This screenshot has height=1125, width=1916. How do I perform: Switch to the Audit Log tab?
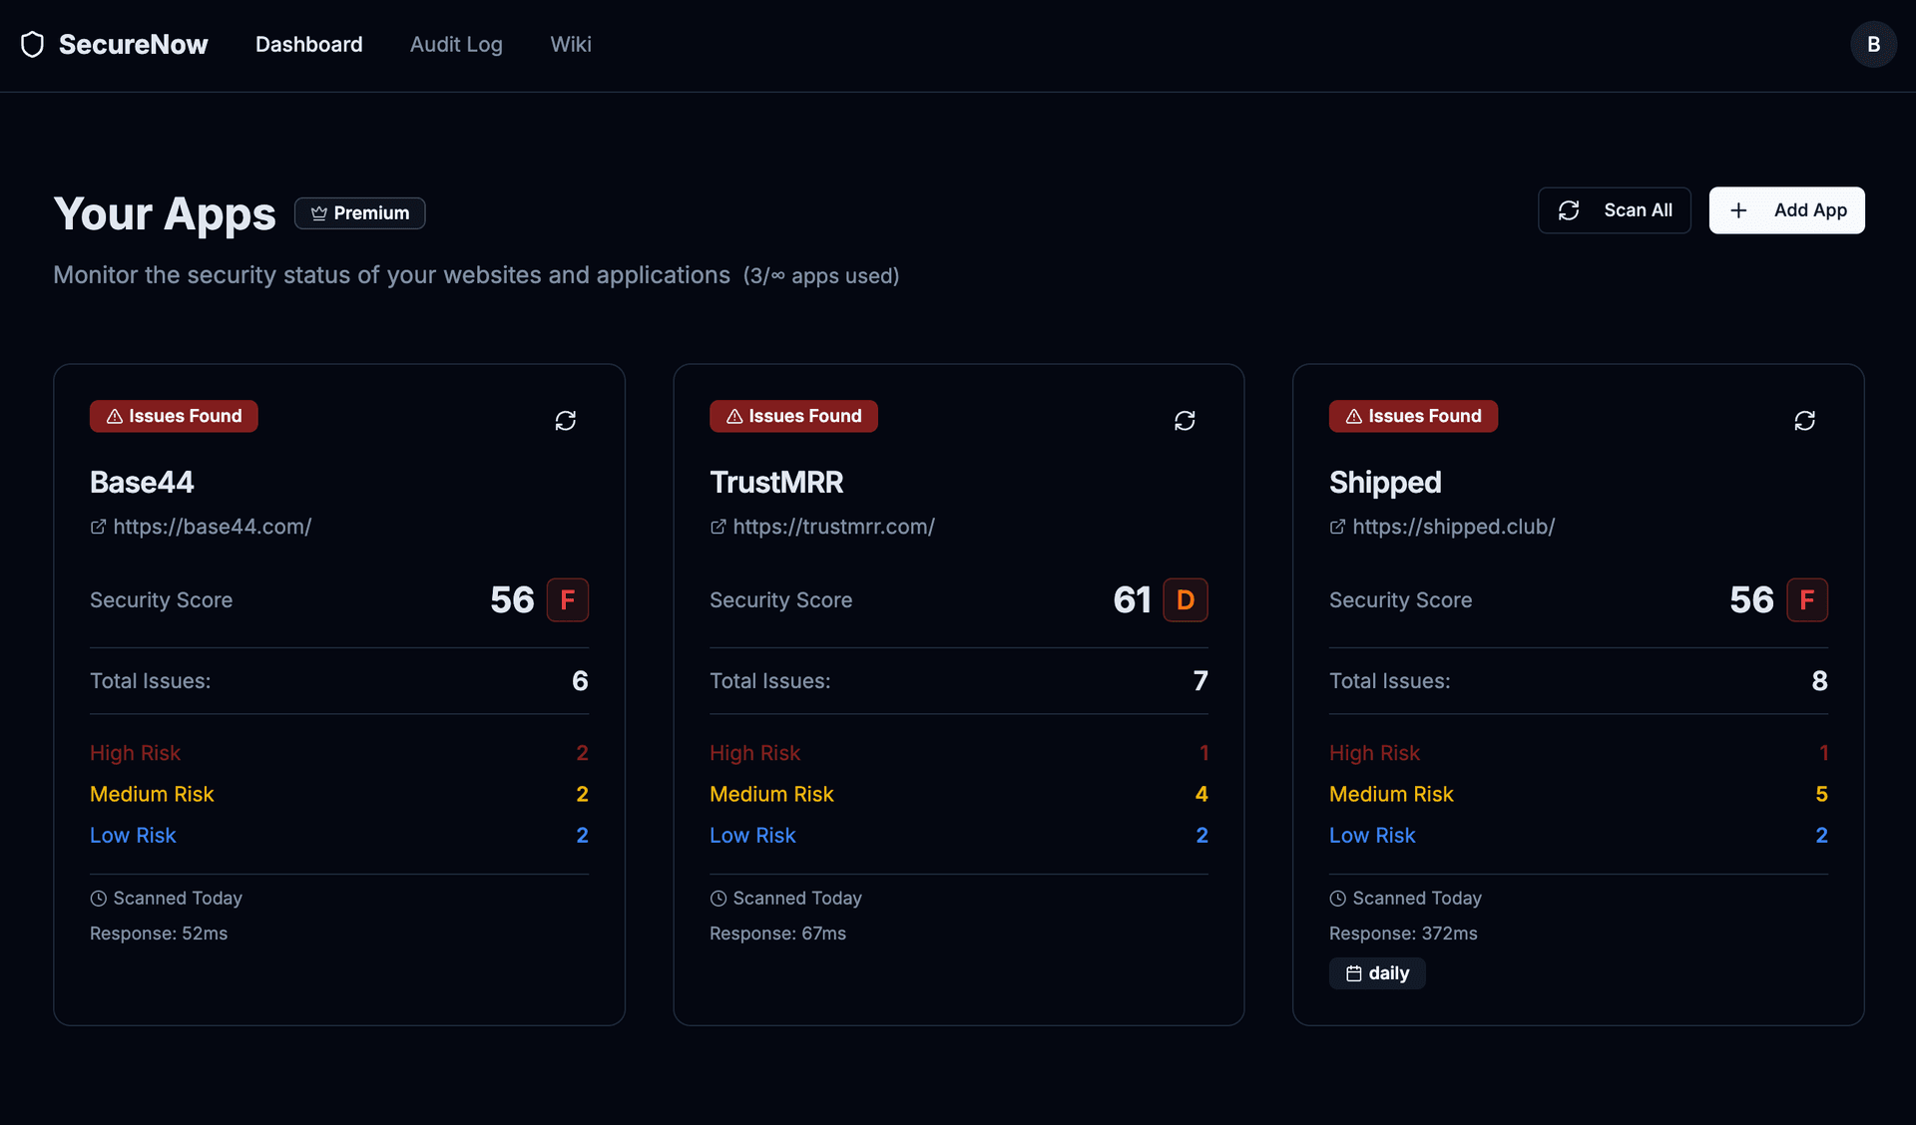pyautogui.click(x=455, y=44)
